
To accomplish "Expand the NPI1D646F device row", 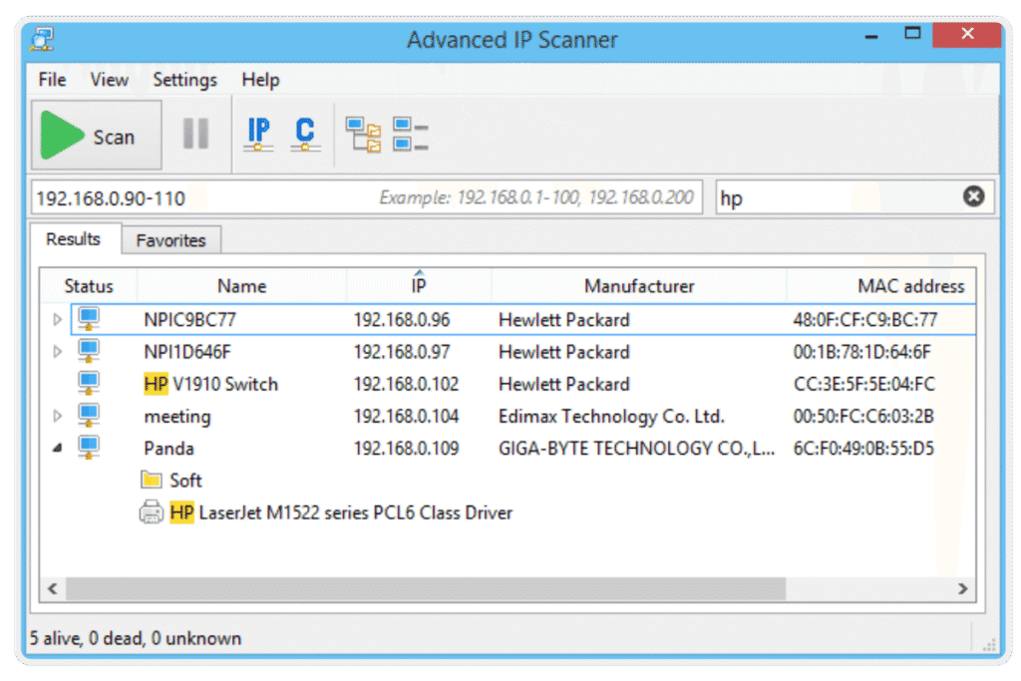I will [57, 352].
